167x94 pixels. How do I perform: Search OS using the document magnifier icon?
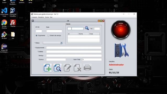[x=57, y=68]
